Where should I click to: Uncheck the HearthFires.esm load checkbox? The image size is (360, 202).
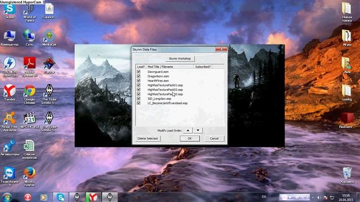[x=138, y=80]
